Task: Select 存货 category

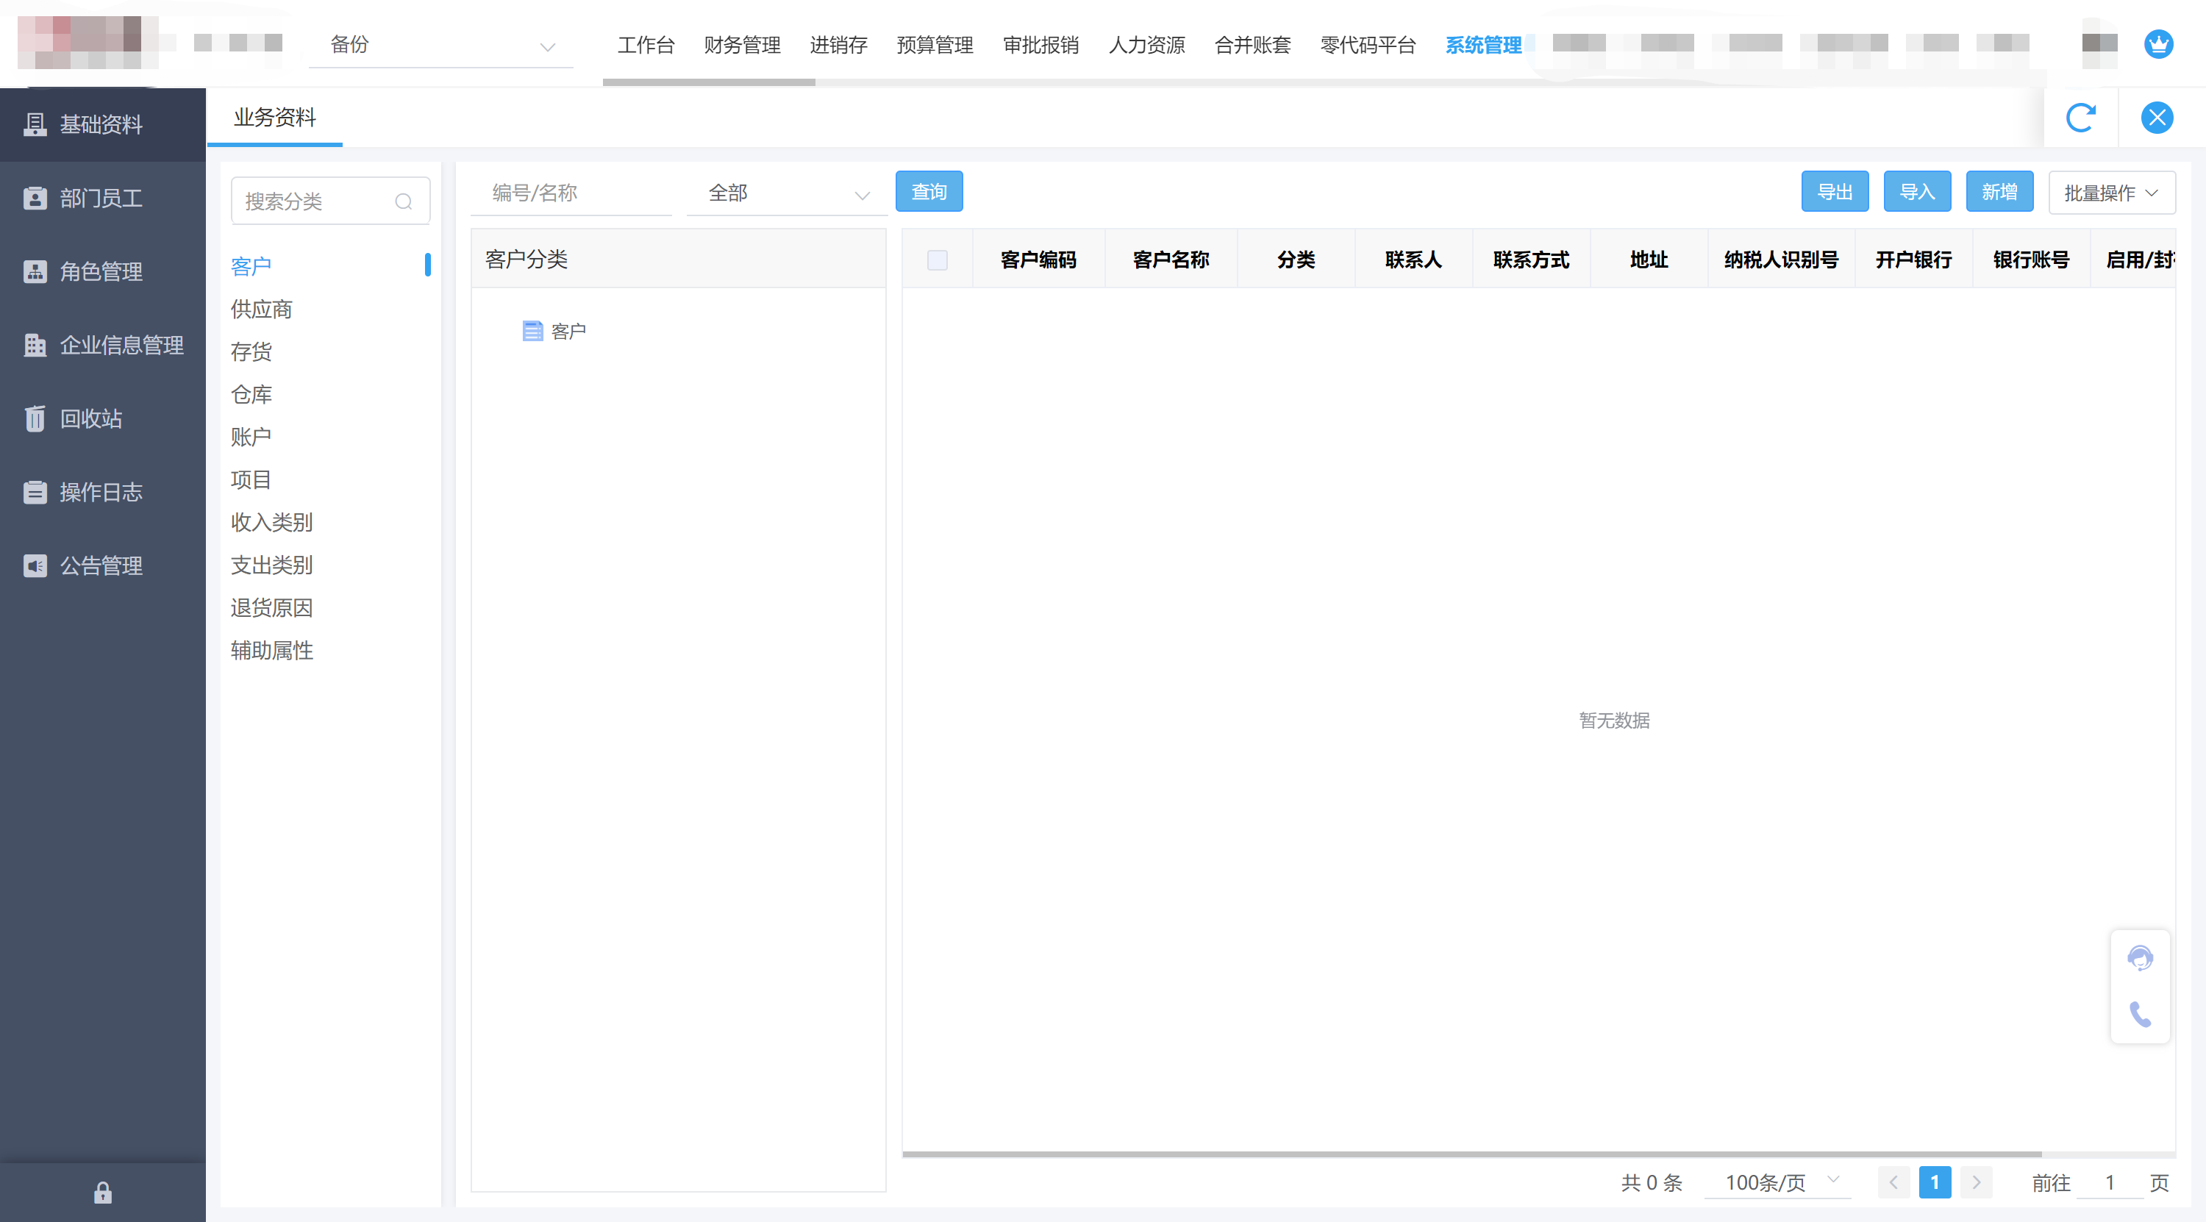Action: click(x=251, y=352)
